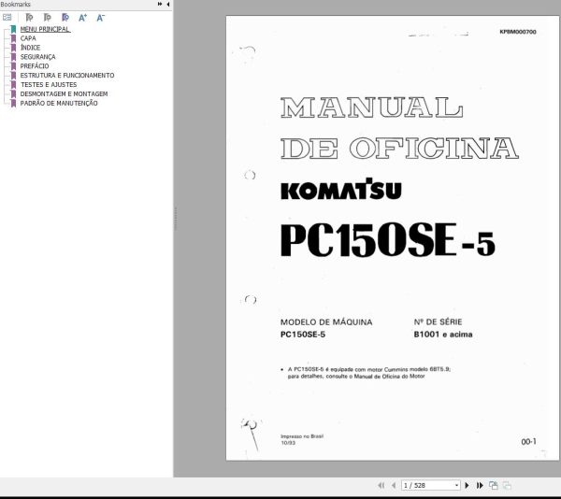Expand the Bookmarks panel double-arrow icon

160,4
